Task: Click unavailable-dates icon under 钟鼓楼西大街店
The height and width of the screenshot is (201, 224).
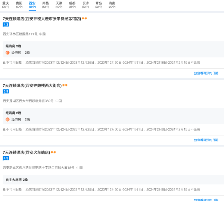Action: [x=4, y=130]
